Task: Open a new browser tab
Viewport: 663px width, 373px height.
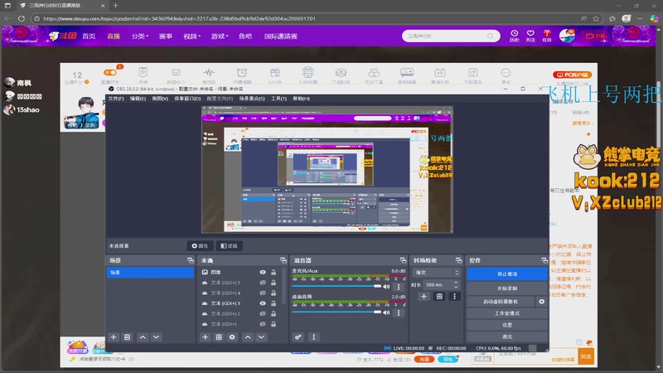Action: tap(115, 6)
